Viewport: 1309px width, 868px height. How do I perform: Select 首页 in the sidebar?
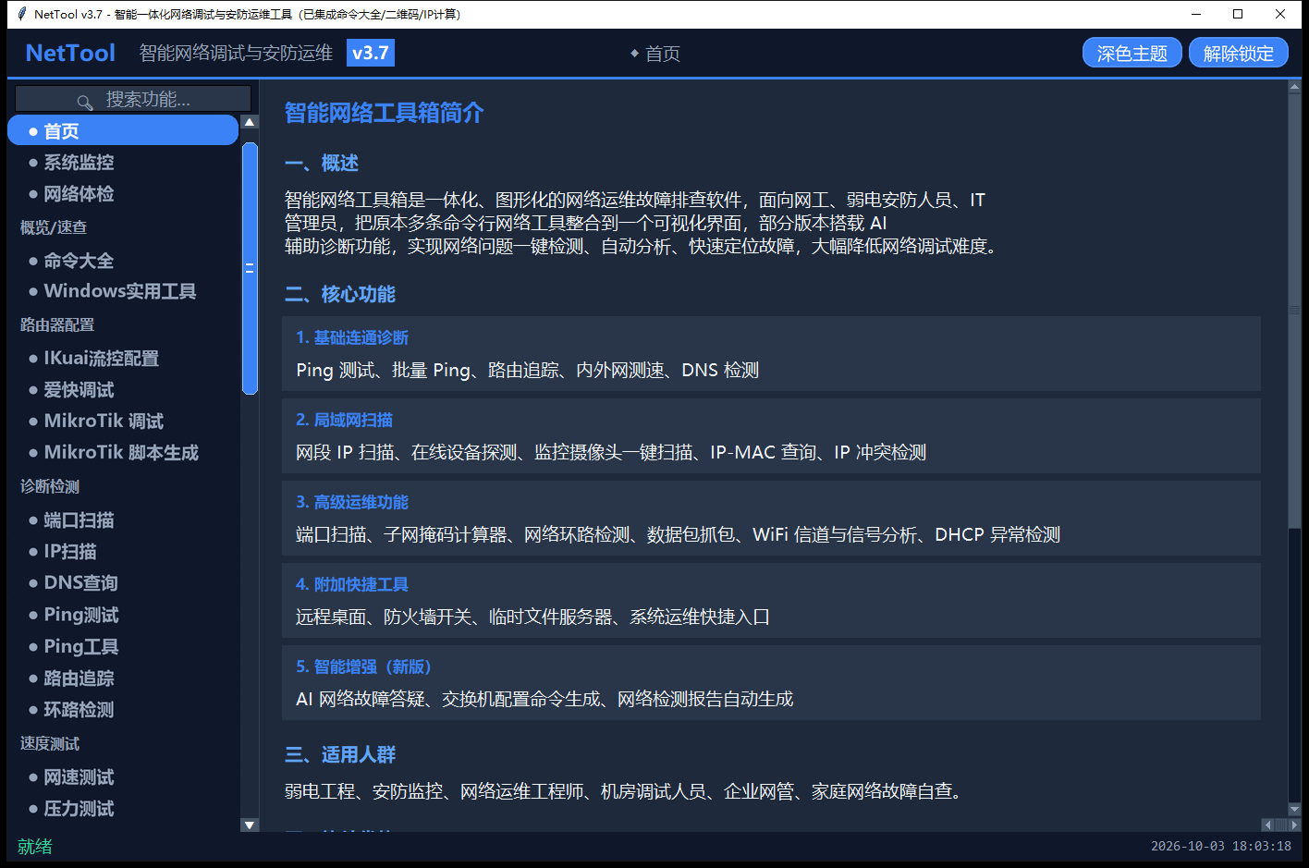[123, 130]
